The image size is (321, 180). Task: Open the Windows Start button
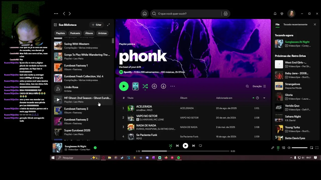[53, 158]
